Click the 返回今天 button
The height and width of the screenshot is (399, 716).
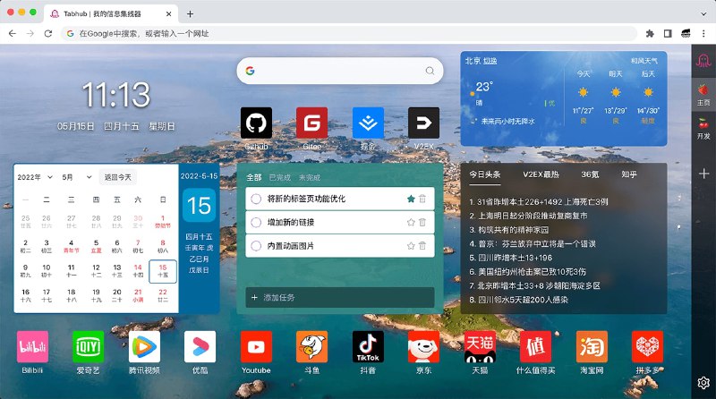coord(118,177)
